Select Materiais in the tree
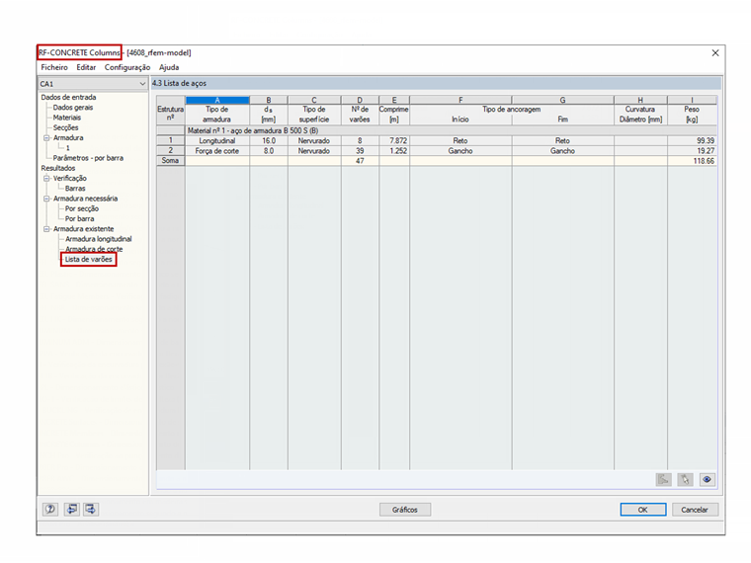This screenshot has height=563, width=751. [x=67, y=118]
